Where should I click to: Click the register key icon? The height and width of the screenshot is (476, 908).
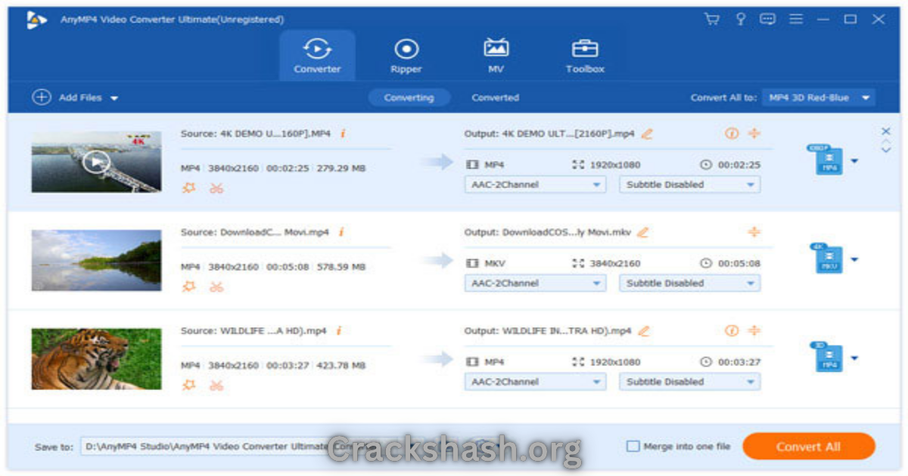pos(740,20)
